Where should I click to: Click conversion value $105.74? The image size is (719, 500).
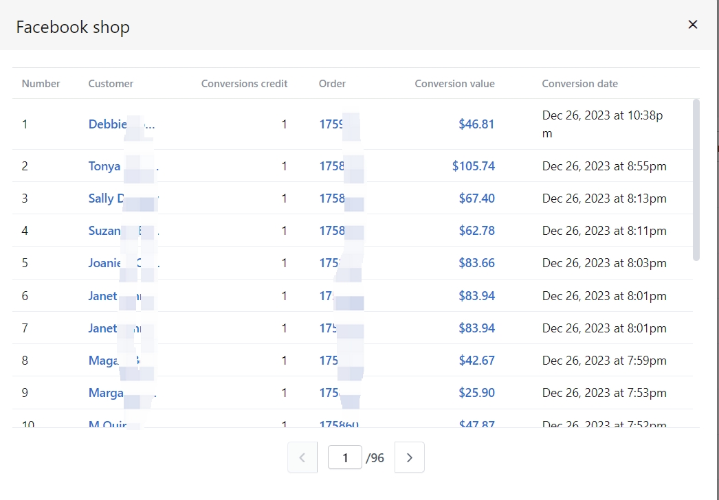click(473, 166)
